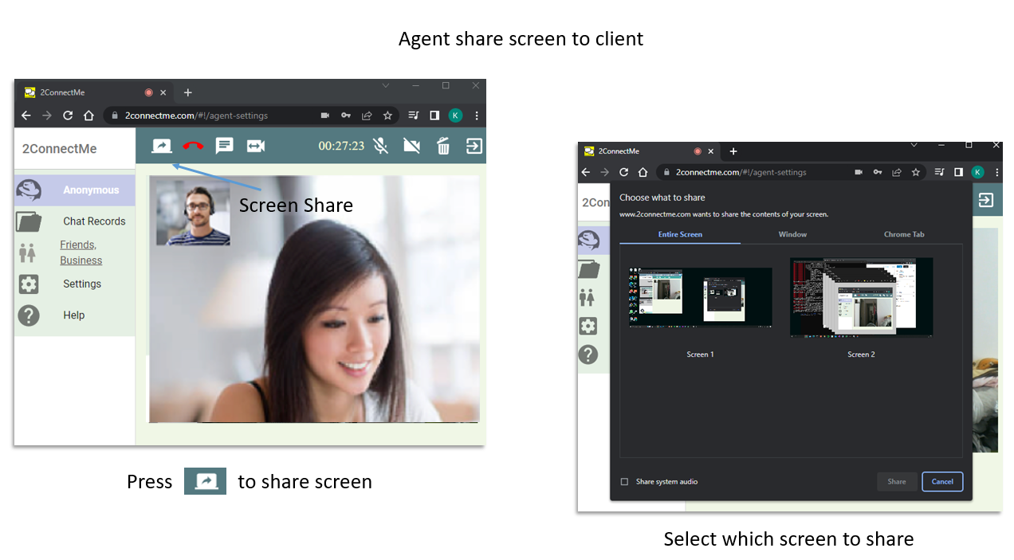Click the Cancel button in share dialog

942,482
